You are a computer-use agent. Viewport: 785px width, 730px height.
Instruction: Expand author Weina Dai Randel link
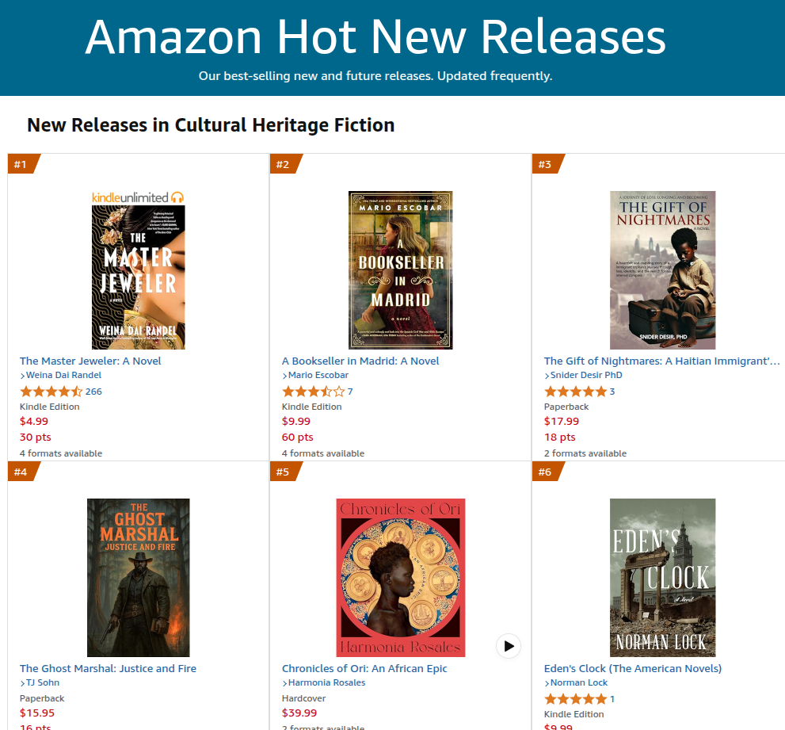[x=60, y=375]
